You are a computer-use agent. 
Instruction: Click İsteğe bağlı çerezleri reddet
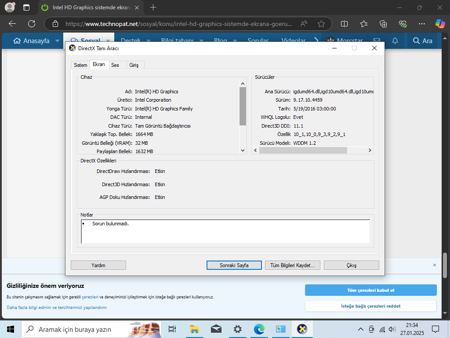(371, 306)
